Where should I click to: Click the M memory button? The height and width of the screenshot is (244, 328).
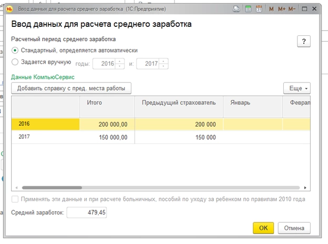(x=271, y=9)
